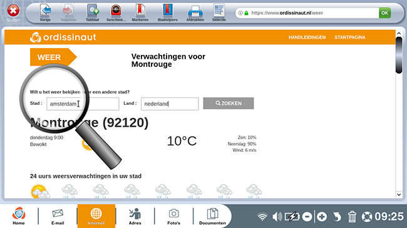The width and height of the screenshot is (407, 228).
Task: Go back with the Vorige arrow
Action: pyautogui.click(x=45, y=12)
